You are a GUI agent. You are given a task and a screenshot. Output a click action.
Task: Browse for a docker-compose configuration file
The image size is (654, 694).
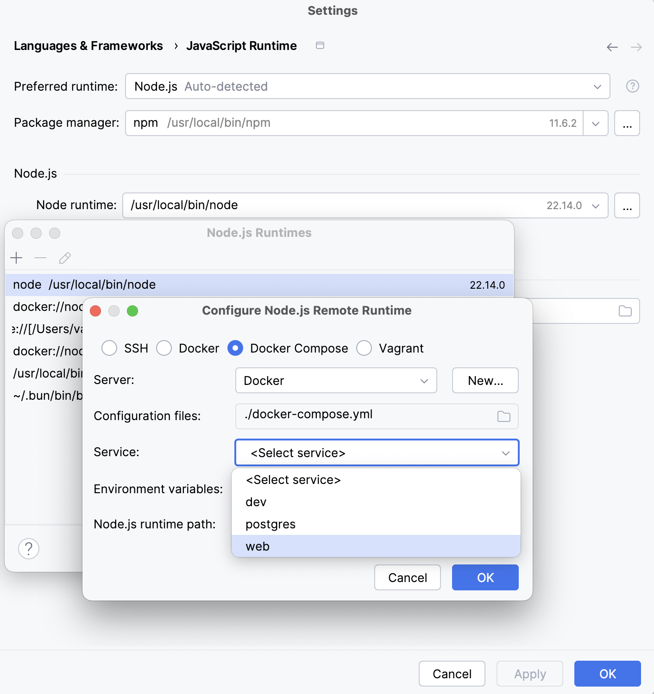point(504,416)
